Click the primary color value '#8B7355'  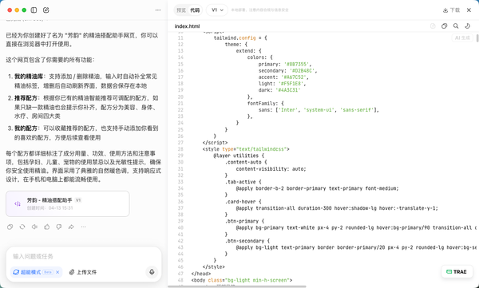298,64
